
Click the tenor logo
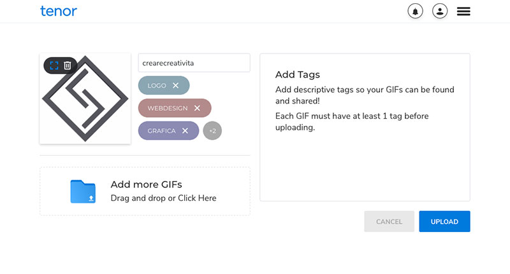[x=59, y=11]
